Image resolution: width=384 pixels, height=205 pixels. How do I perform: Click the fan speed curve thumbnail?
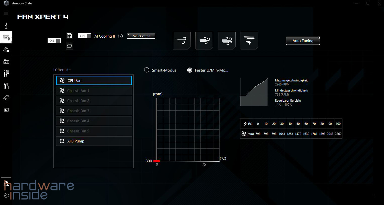254,92
